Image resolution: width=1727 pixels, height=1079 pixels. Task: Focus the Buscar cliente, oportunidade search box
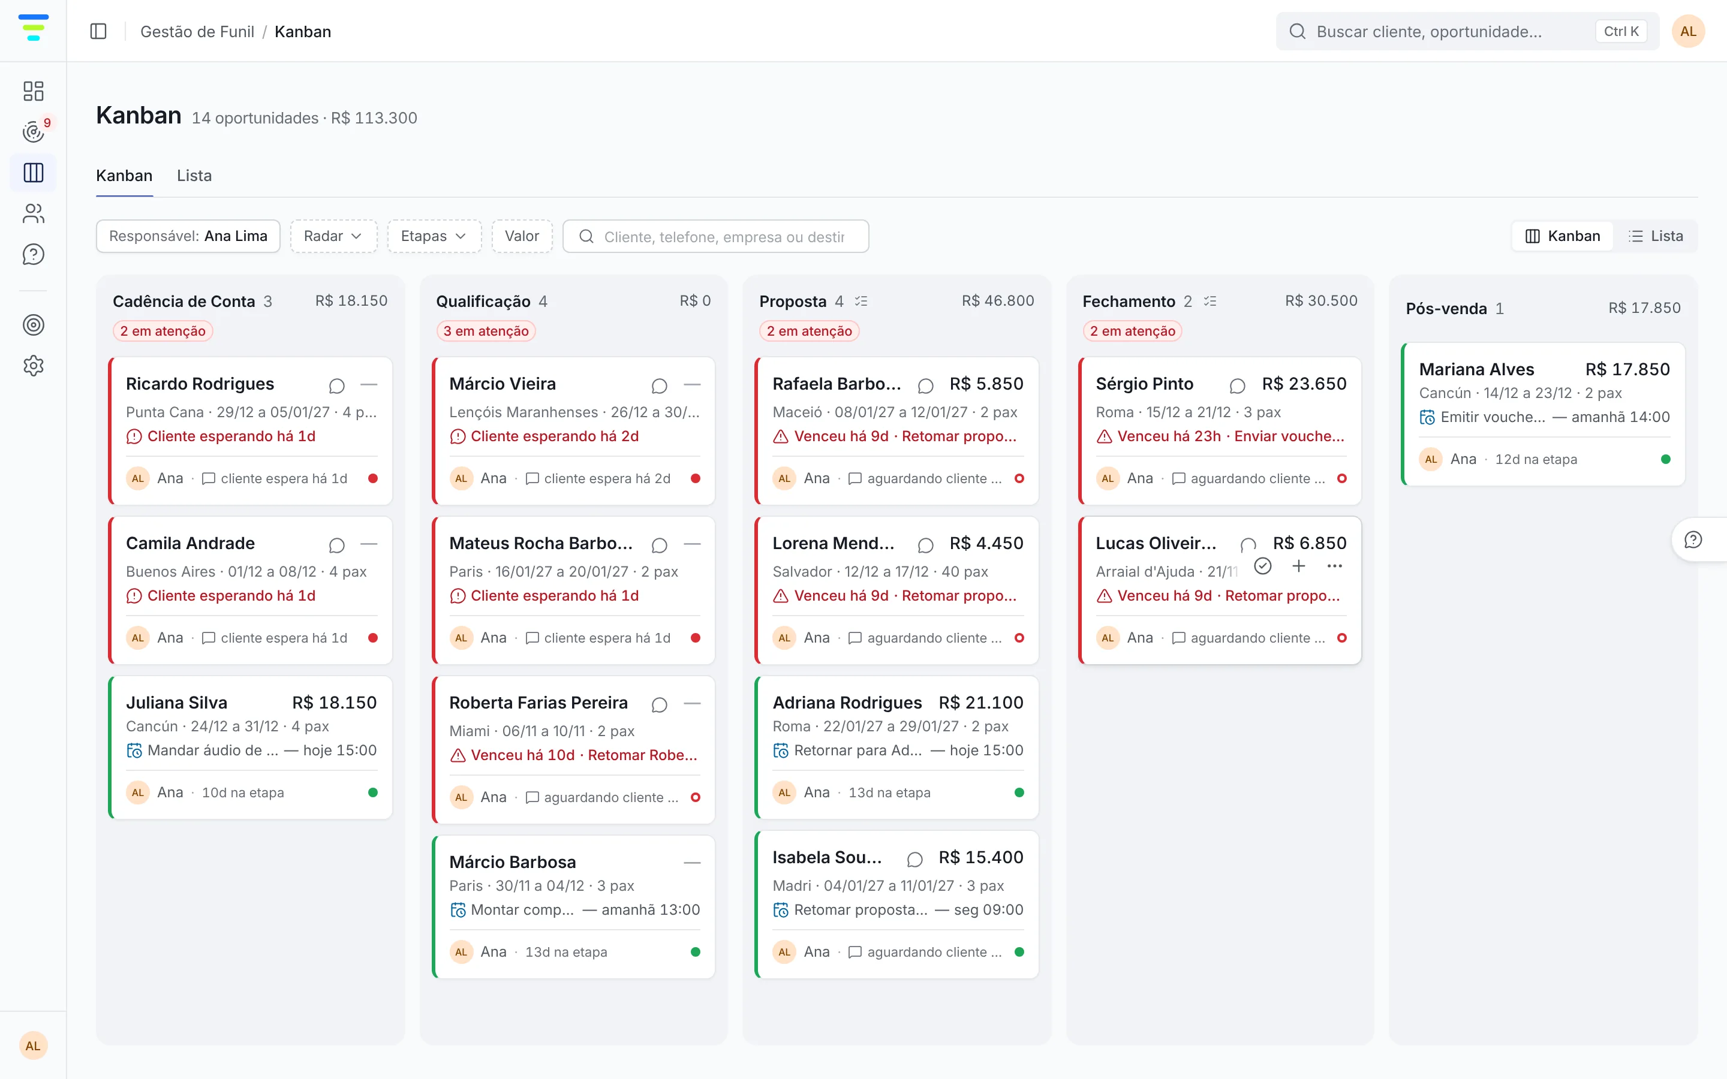pyautogui.click(x=1467, y=31)
